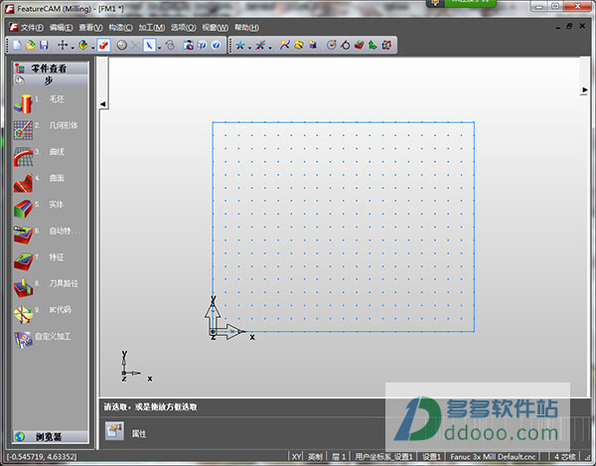
Task: Start step 1 毛坯 stock
Action: tap(39, 102)
